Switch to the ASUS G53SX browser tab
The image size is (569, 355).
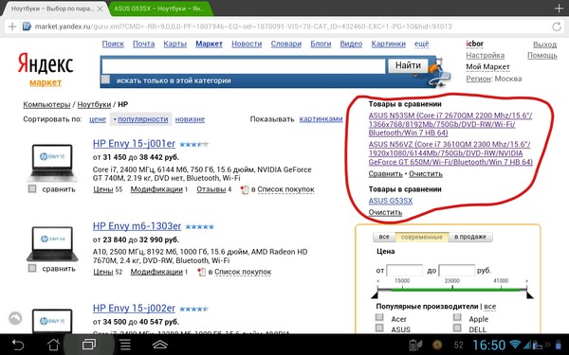click(x=159, y=9)
